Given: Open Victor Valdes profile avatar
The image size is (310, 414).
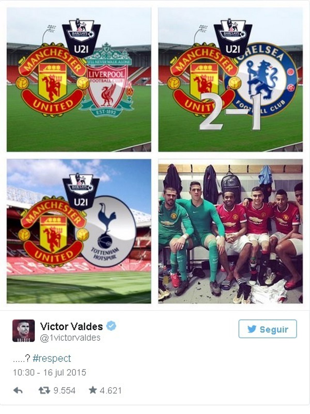Looking at the screenshot, I should click(x=24, y=331).
